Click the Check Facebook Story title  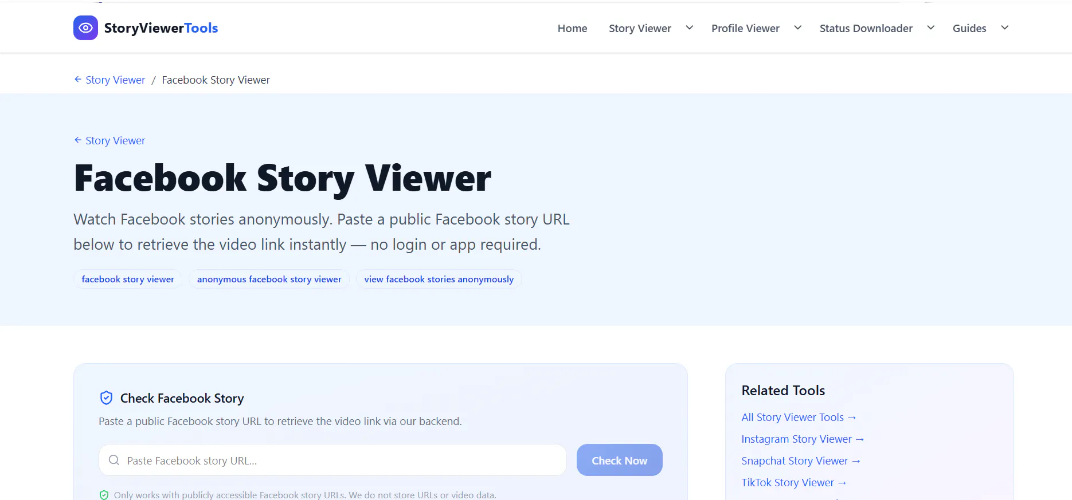[182, 398]
